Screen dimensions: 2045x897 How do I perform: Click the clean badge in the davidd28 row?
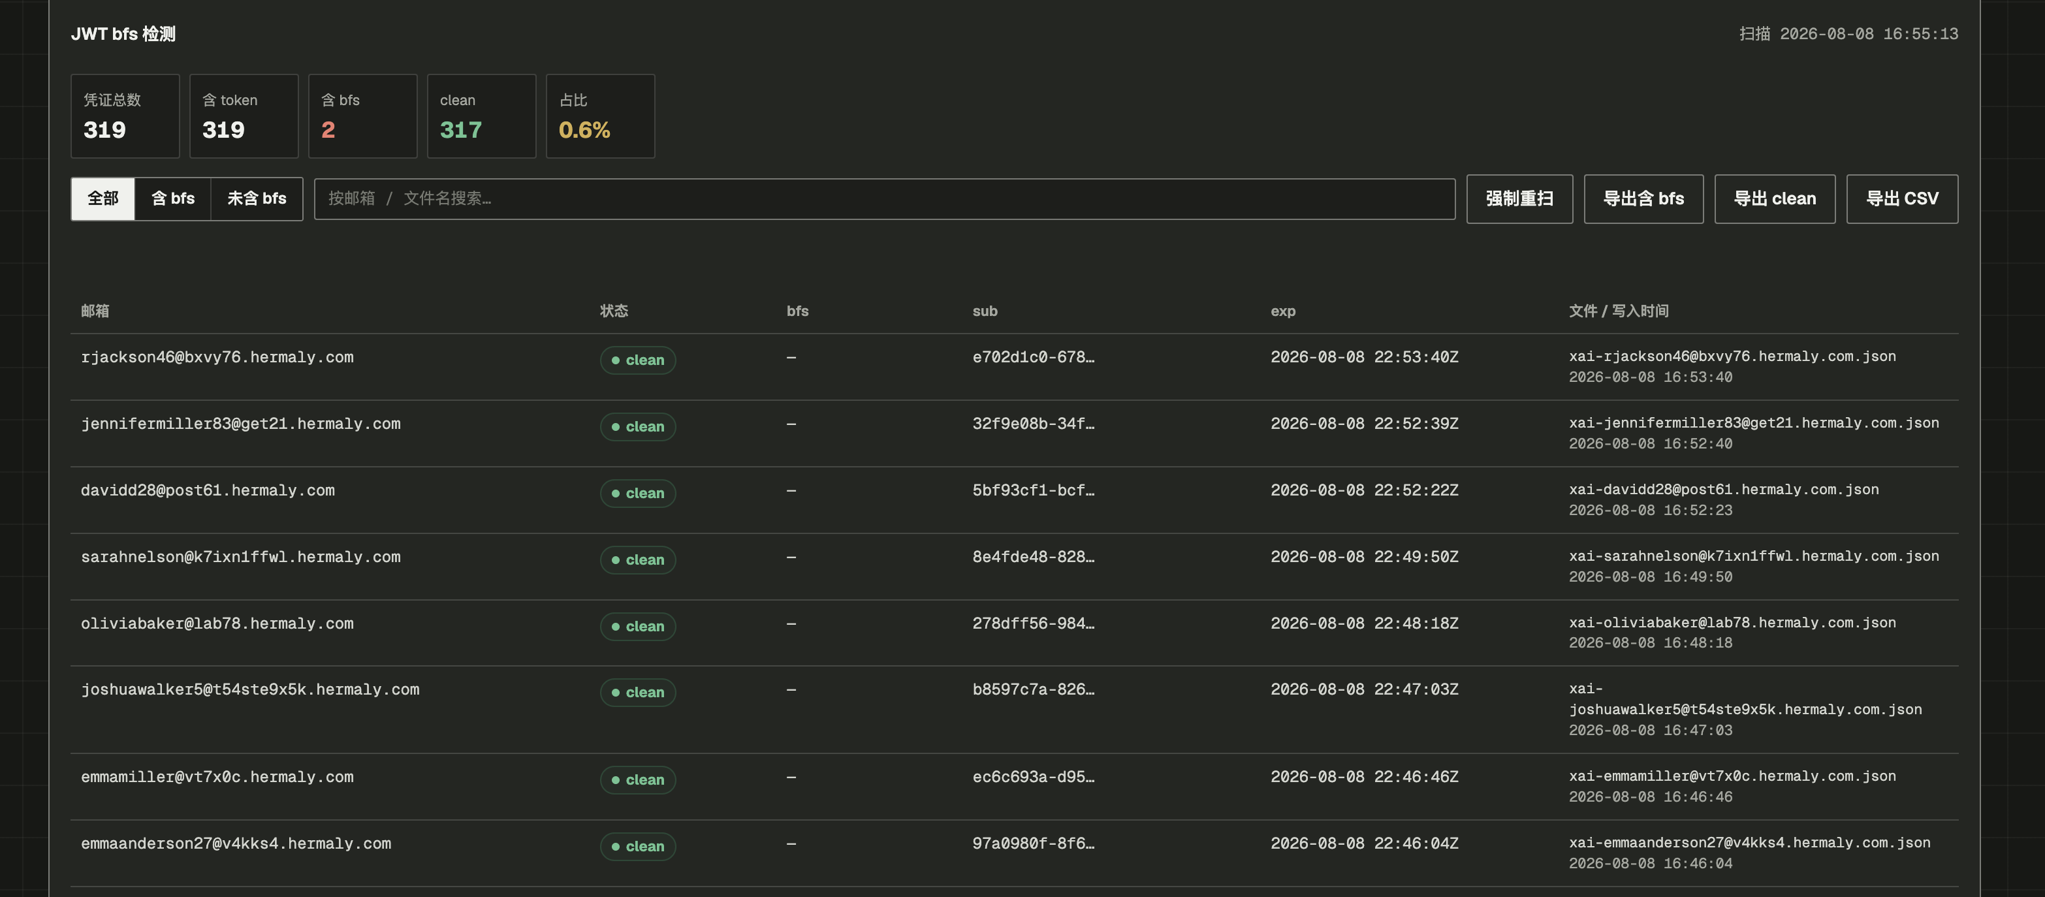click(x=637, y=494)
